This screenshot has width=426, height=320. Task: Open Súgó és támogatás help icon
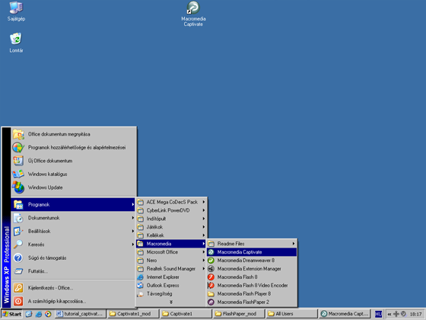pos(18,258)
